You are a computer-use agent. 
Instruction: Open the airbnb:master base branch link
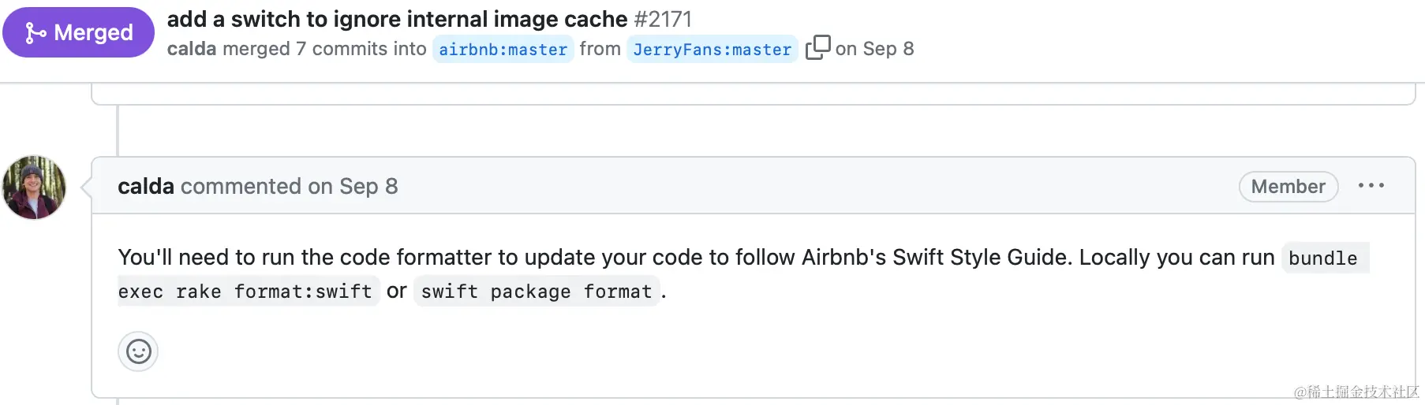point(503,50)
